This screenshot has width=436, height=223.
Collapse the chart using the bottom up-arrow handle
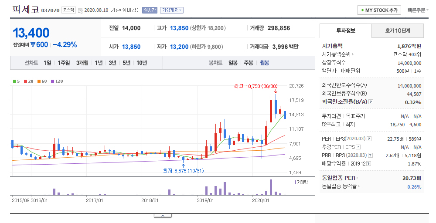point(163,216)
